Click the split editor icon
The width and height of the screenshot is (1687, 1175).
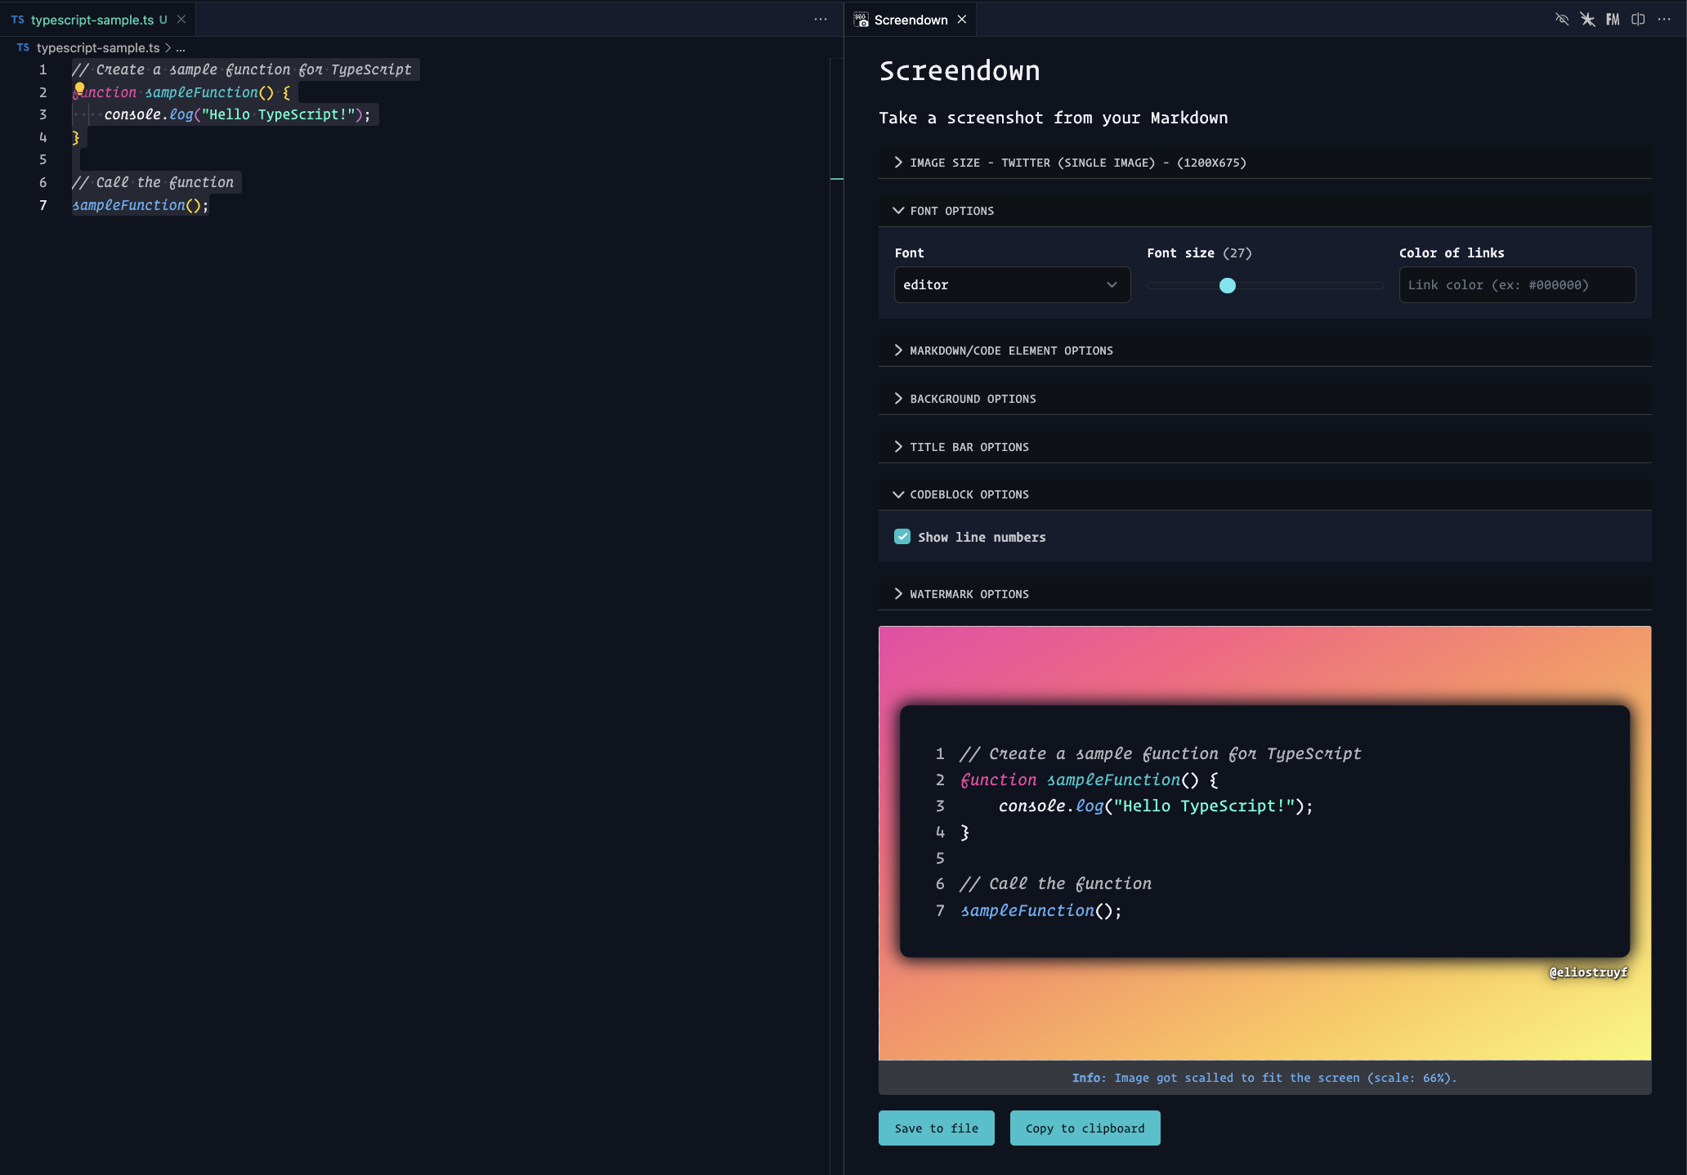point(1638,20)
